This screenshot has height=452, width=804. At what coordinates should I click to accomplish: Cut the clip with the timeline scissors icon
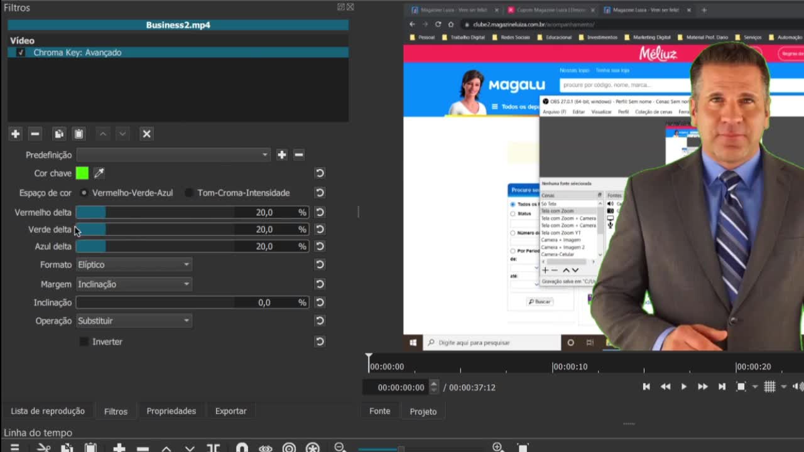(x=43, y=448)
